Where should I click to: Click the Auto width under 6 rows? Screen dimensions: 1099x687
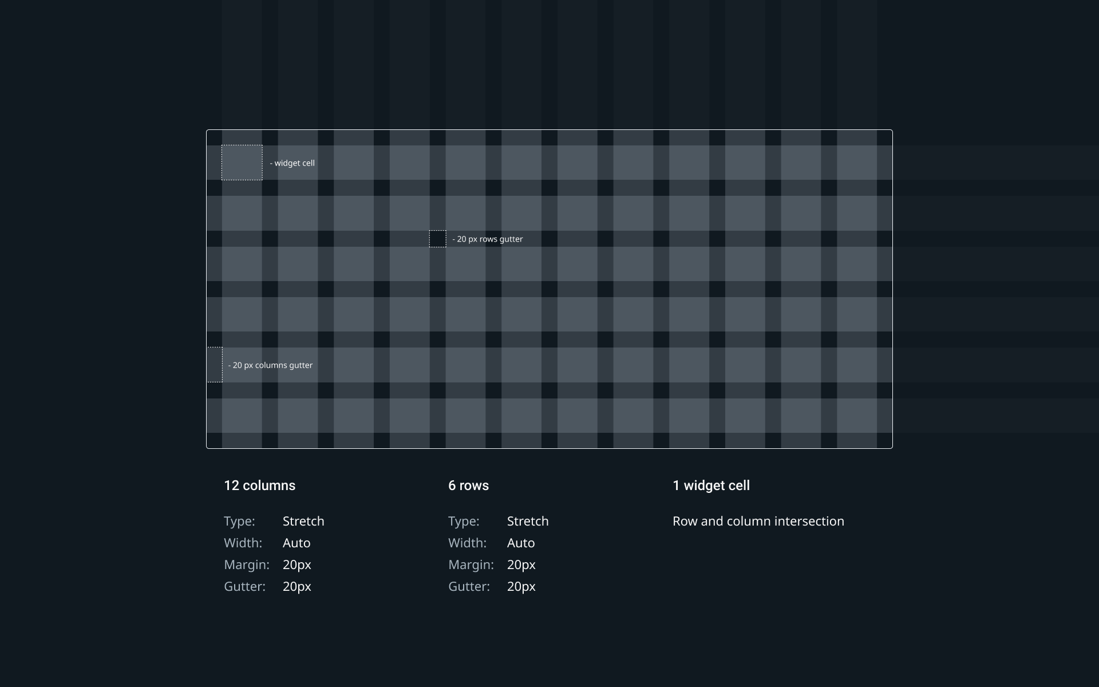[521, 543]
